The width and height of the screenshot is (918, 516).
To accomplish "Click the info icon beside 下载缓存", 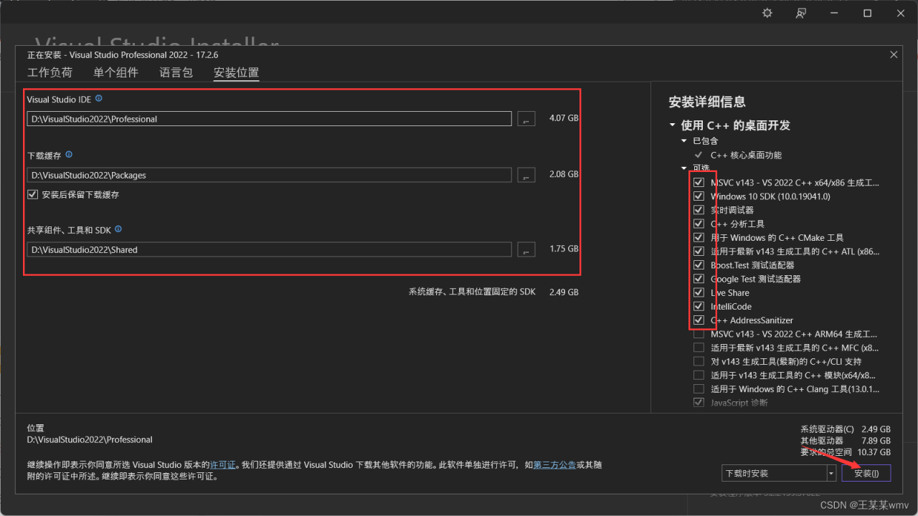I will pyautogui.click(x=69, y=155).
